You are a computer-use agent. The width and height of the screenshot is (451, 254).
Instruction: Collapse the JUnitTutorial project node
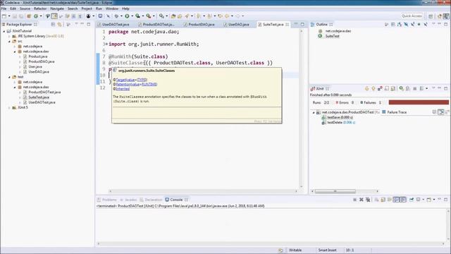(4, 31)
